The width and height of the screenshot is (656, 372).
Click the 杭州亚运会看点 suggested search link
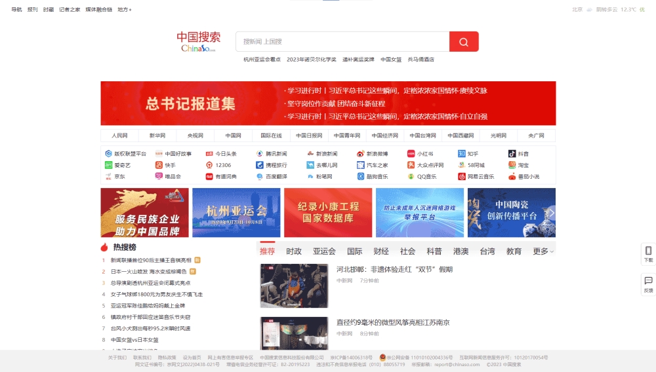262,60
